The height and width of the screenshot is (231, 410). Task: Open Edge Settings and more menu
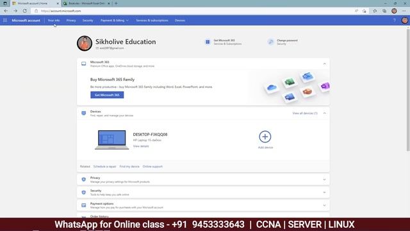(x=404, y=11)
